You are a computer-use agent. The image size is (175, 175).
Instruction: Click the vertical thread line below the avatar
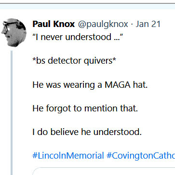(x=12, y=113)
